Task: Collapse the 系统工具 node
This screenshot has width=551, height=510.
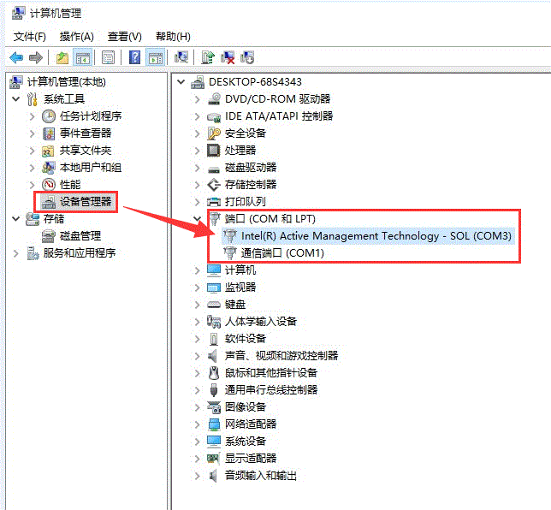Action: coord(15,98)
